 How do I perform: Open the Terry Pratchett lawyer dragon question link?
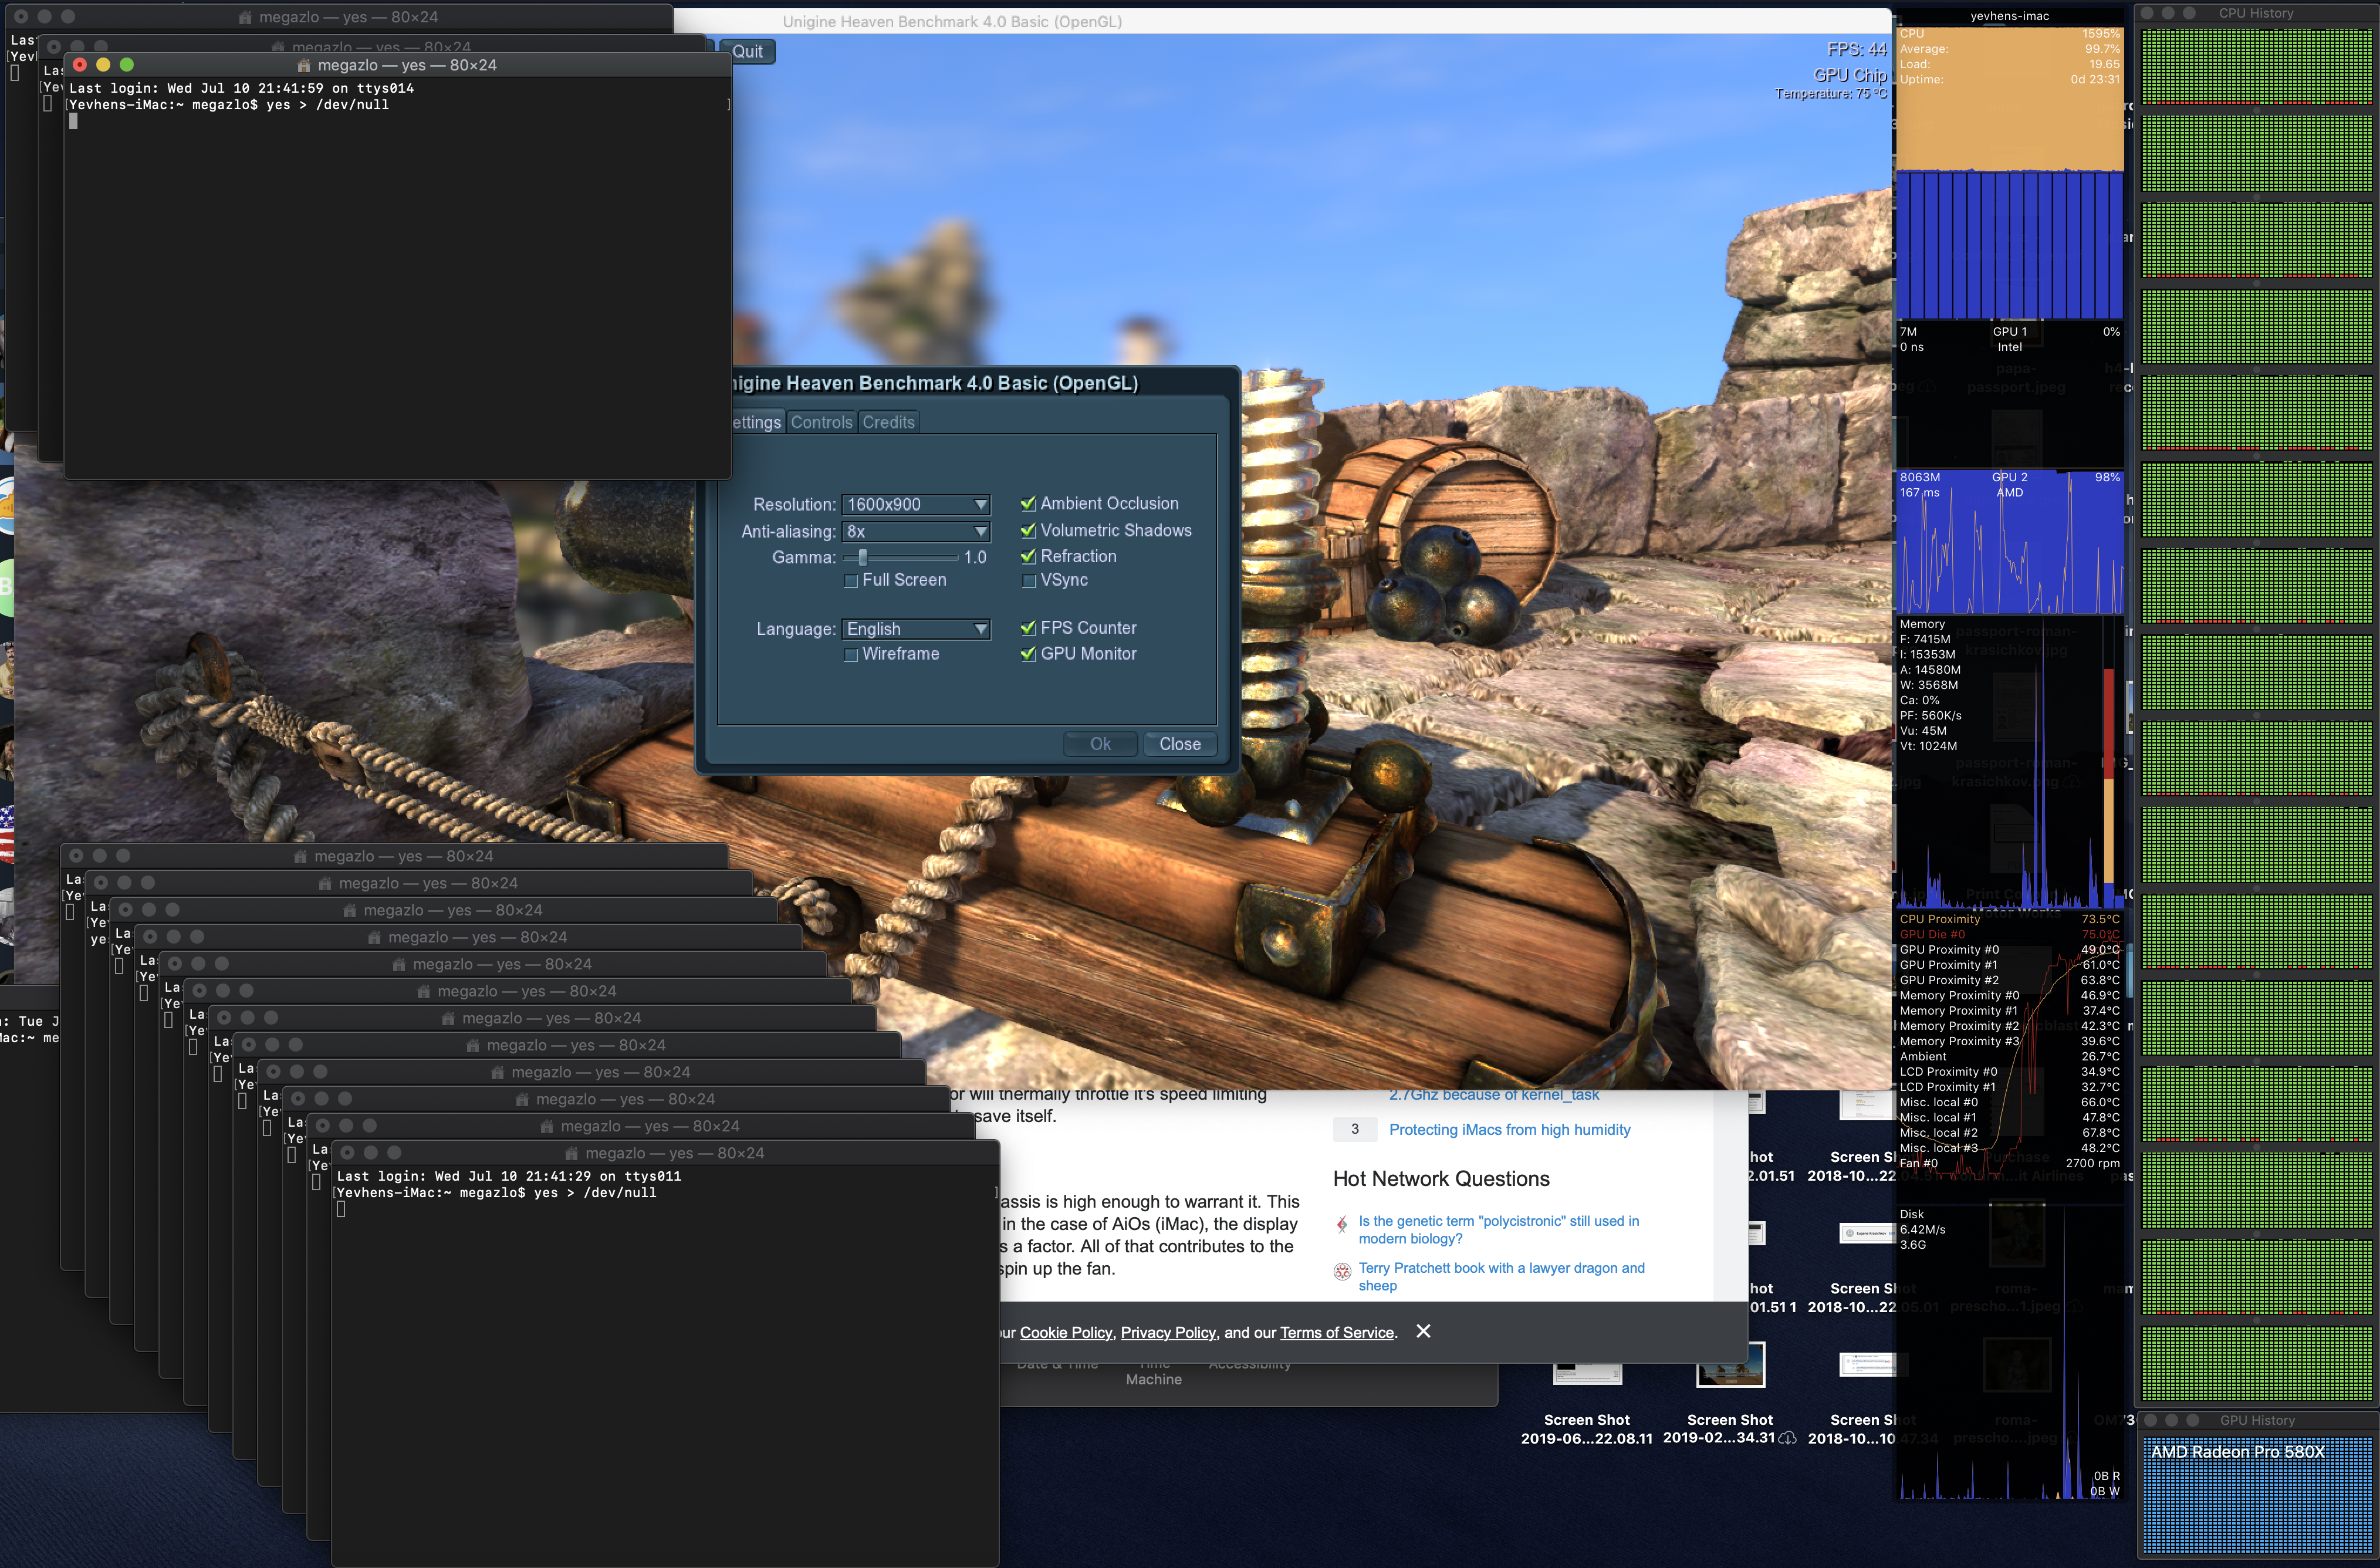click(1501, 1276)
